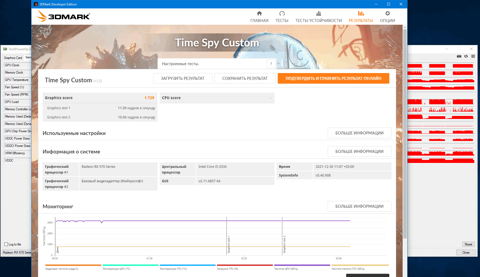480x277 pixels.
Task: Click the Graphics test 2 marker on chart
Action: coord(284,244)
